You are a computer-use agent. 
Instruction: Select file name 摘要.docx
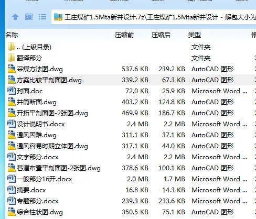click(x=31, y=190)
